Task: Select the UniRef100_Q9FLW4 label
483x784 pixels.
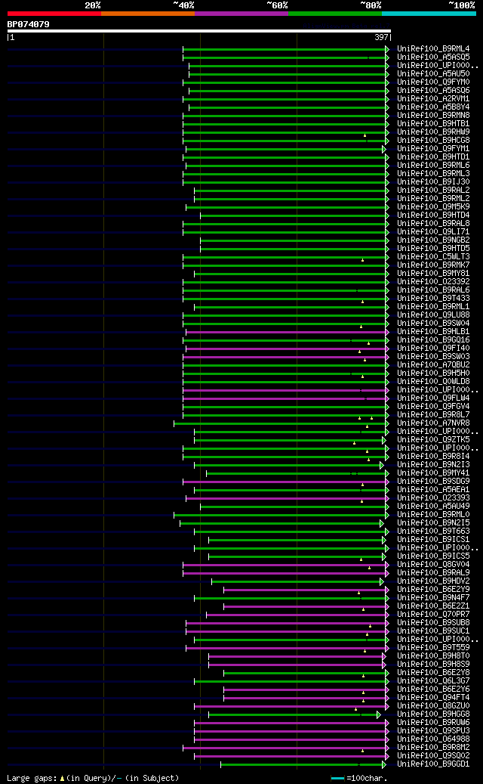Action: pyautogui.click(x=434, y=398)
